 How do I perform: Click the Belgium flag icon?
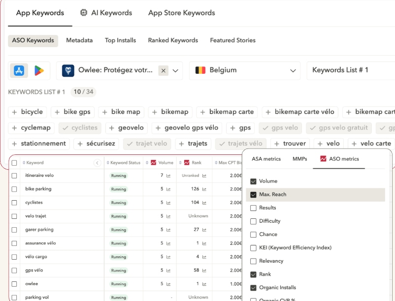[x=201, y=70]
